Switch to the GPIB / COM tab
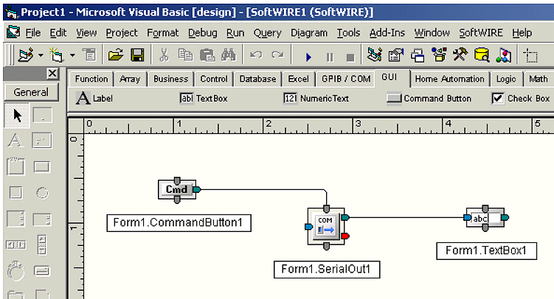 tap(345, 79)
